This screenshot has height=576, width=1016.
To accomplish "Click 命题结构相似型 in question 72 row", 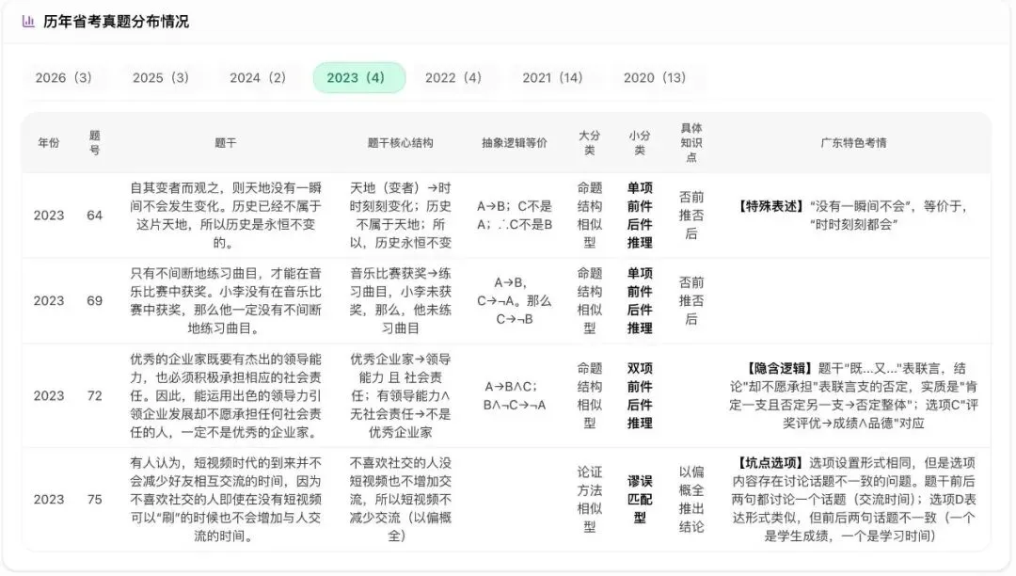I will coord(590,395).
